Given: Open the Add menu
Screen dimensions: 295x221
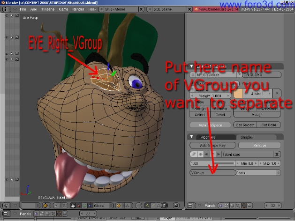Looking at the screenshot, I should 34,9.
